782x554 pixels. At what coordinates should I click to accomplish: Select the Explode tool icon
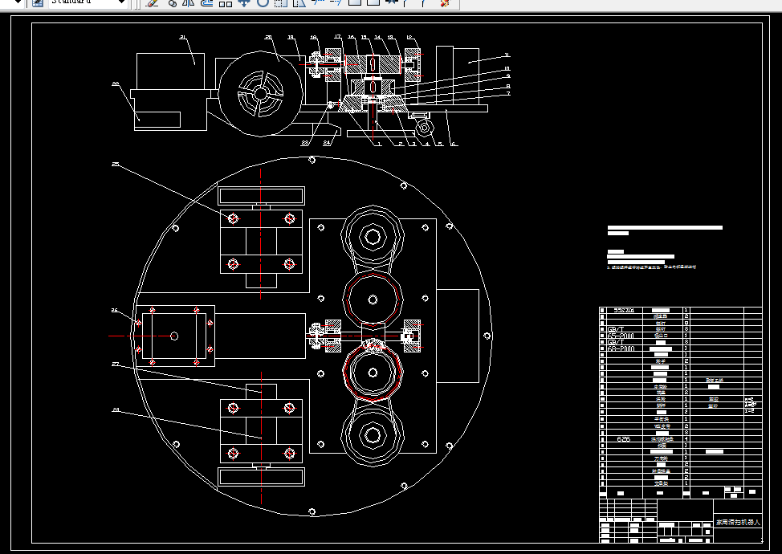(x=445, y=2)
